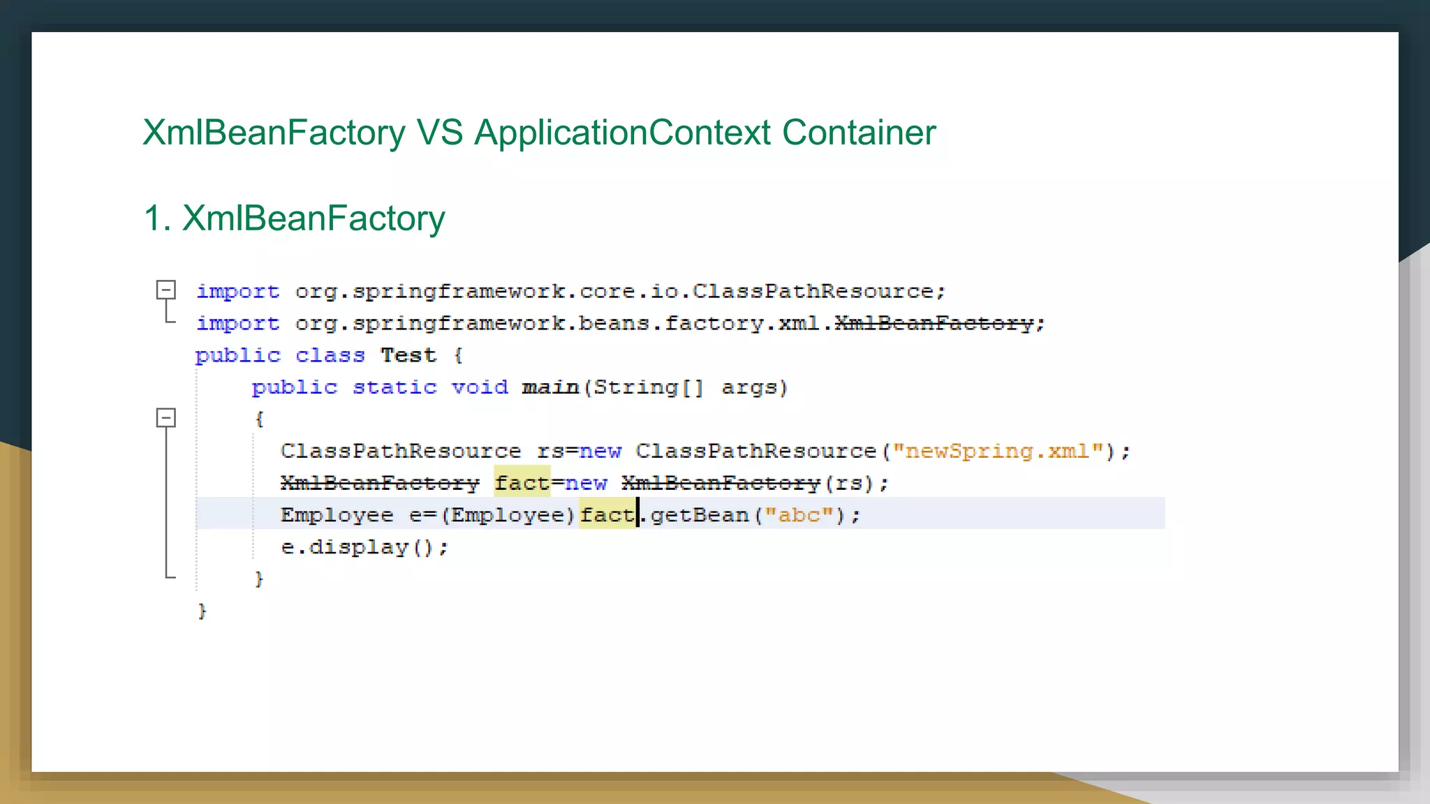This screenshot has height=804, width=1430.
Task: Click the highlighted 'fact' variable declaration
Action: pyautogui.click(x=522, y=482)
